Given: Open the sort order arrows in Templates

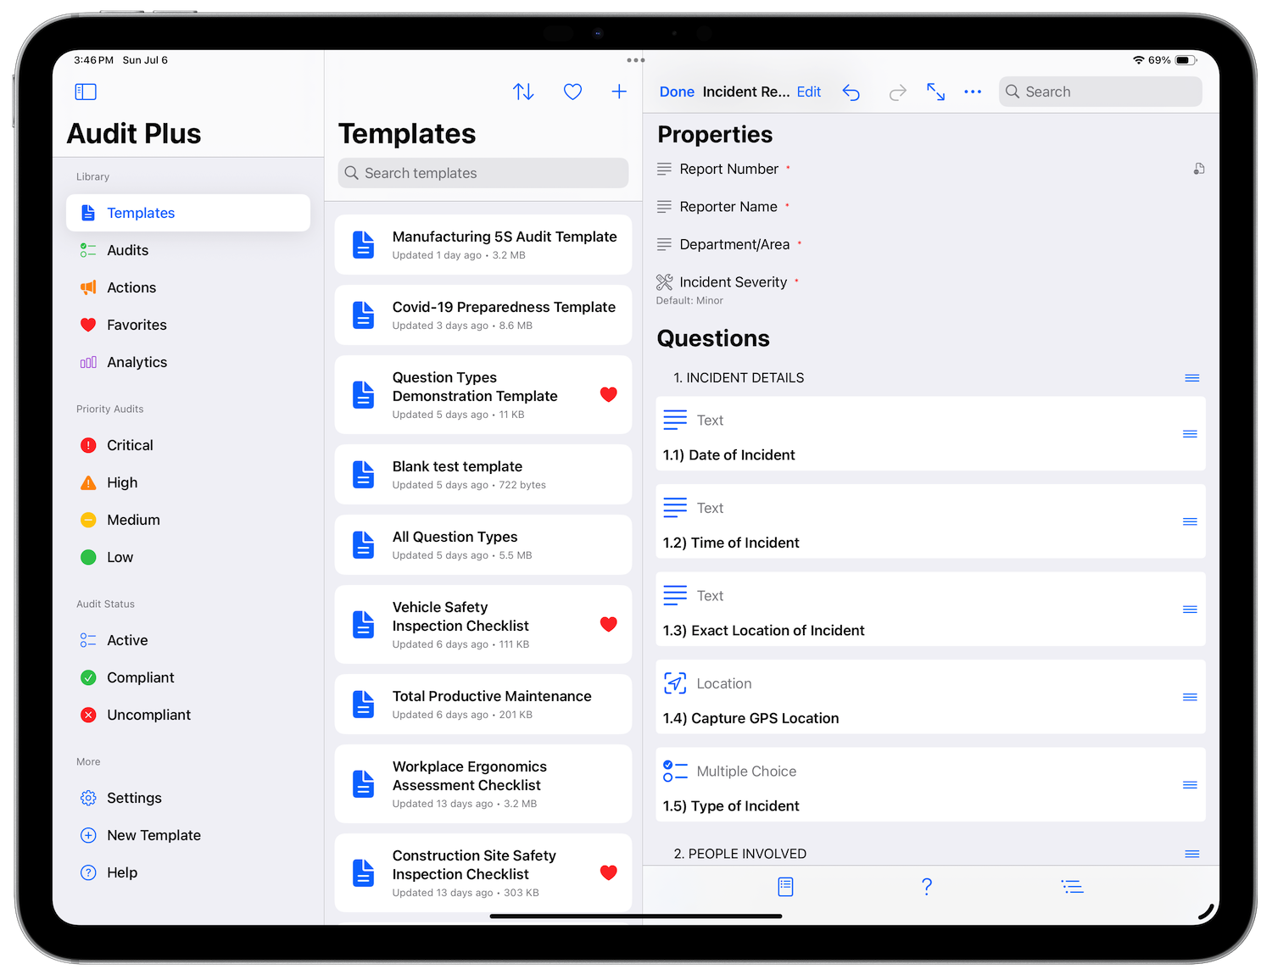Looking at the screenshot, I should click(x=523, y=92).
